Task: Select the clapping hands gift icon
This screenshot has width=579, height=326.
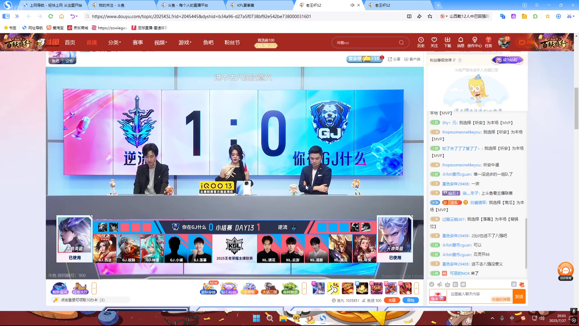Action: point(333,288)
